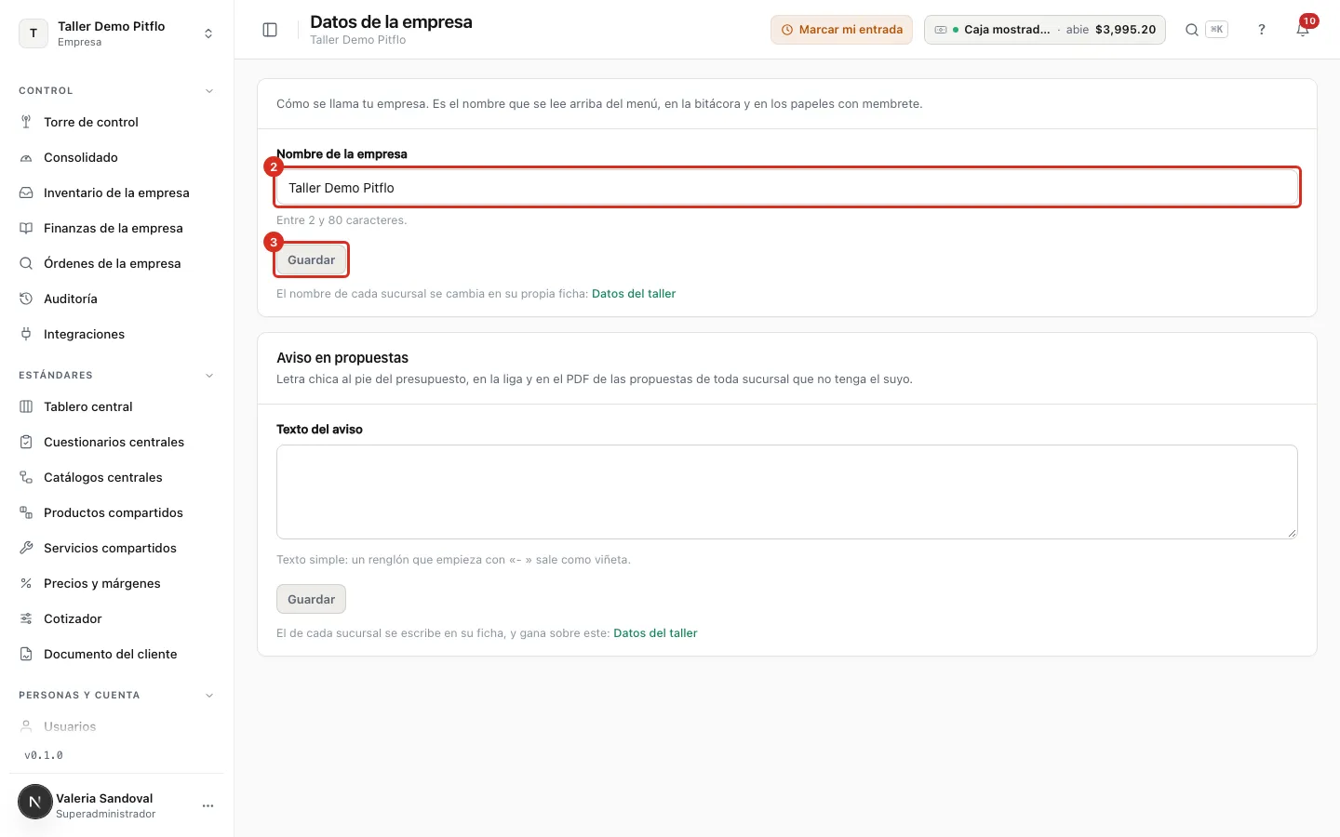Click the Aviso en propuestas heading

pos(342,358)
